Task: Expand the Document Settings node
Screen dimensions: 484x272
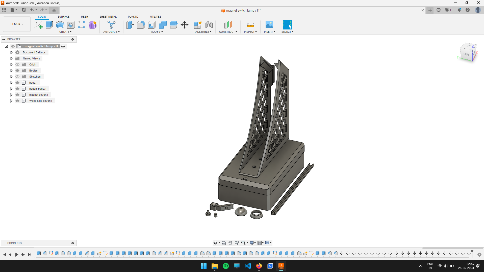Action: tap(11, 52)
